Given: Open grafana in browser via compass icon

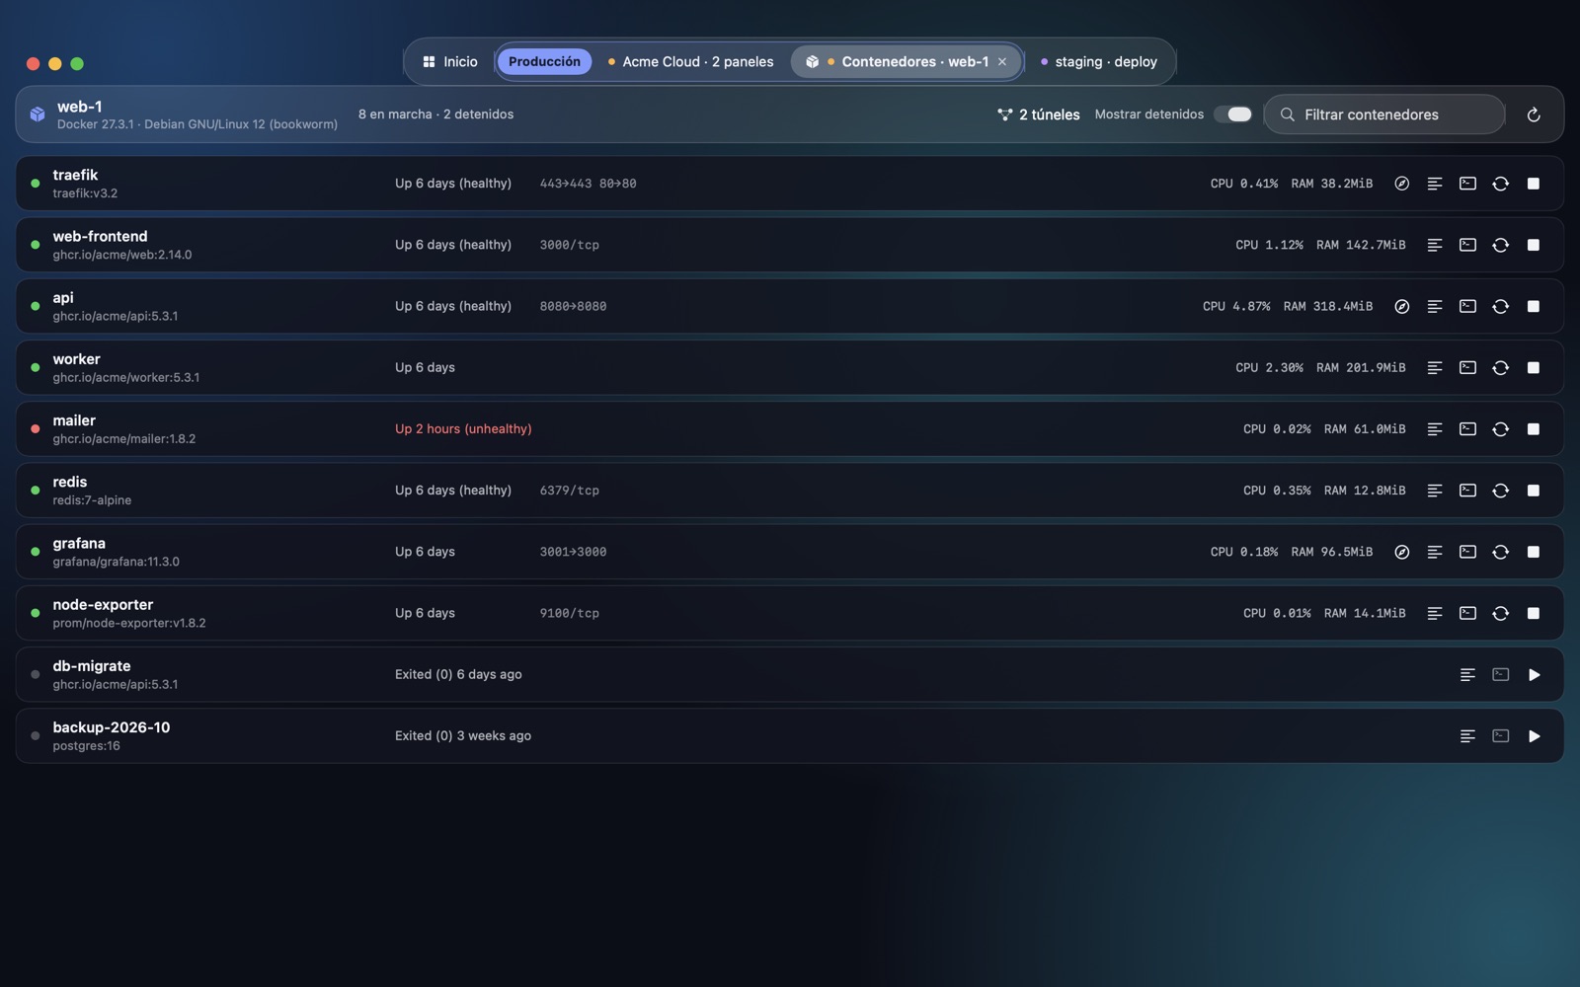Looking at the screenshot, I should [1401, 552].
